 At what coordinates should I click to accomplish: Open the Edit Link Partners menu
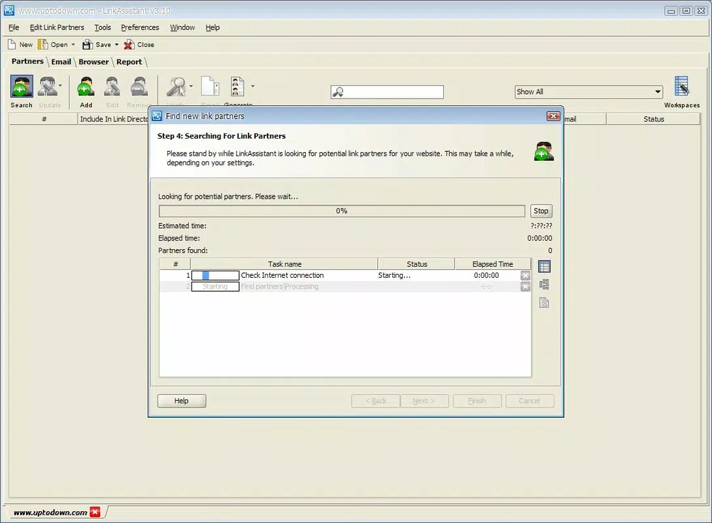(57, 27)
